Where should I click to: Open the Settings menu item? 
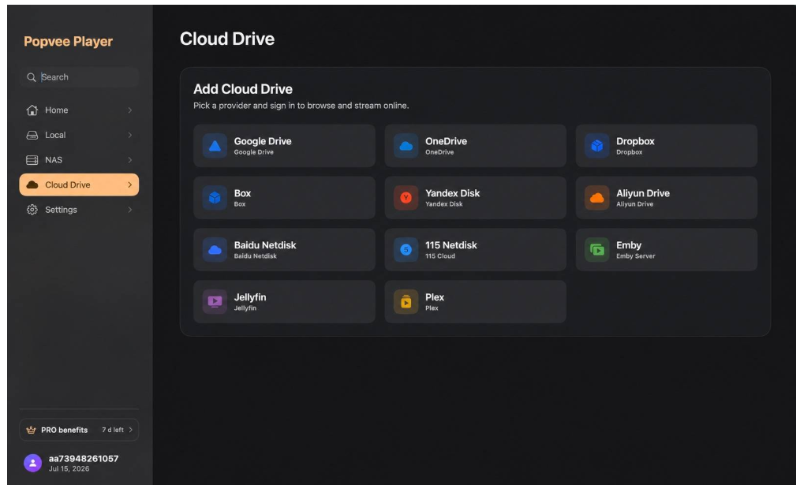79,210
